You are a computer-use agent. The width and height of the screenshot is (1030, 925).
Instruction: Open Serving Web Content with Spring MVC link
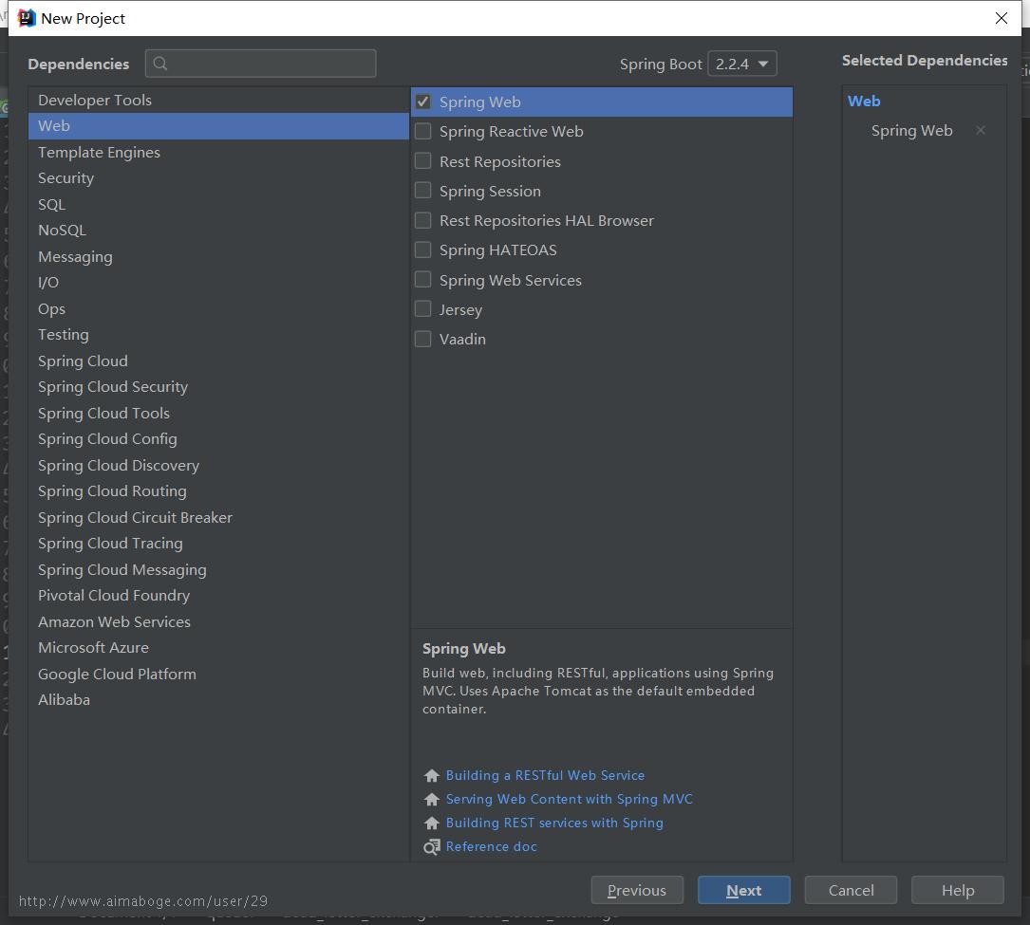tap(569, 799)
